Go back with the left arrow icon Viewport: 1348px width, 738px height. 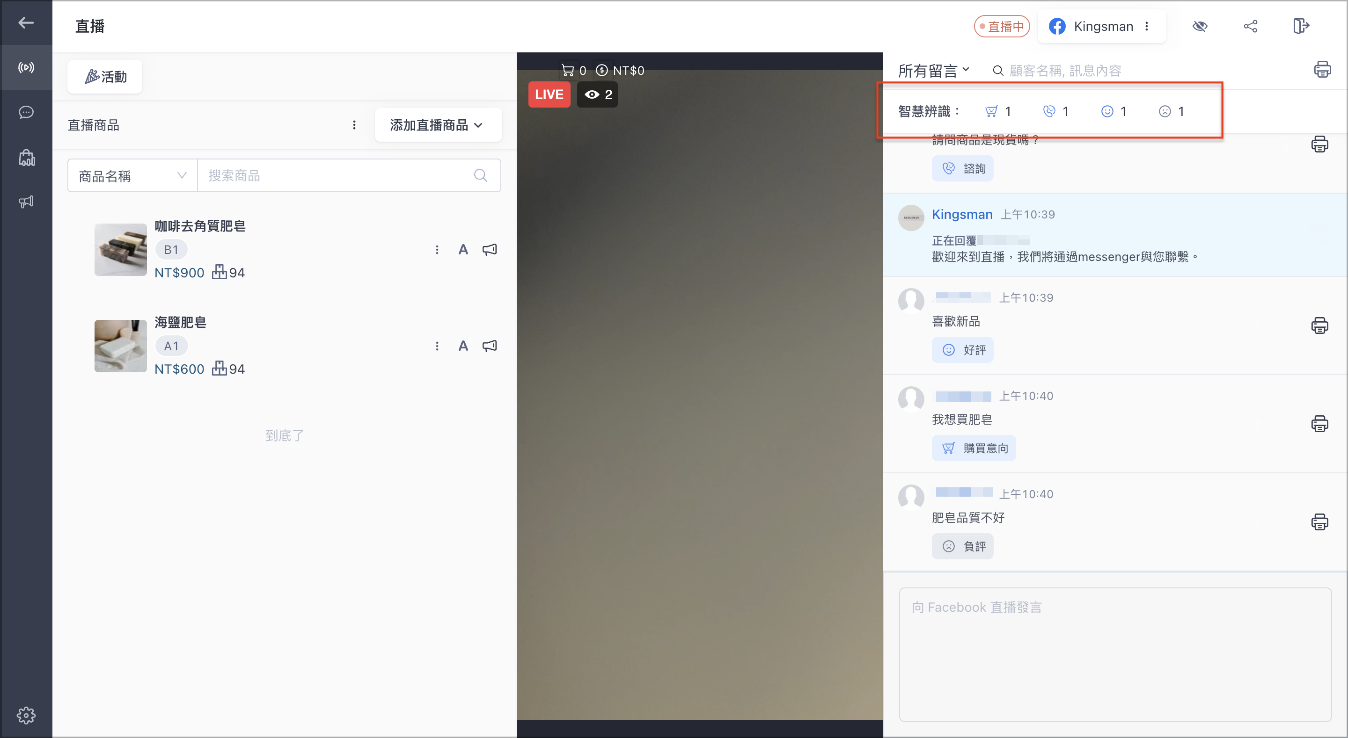click(26, 22)
